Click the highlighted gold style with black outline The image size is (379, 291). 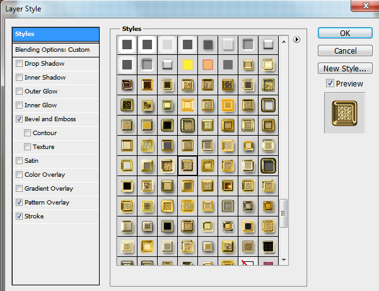coord(187,166)
